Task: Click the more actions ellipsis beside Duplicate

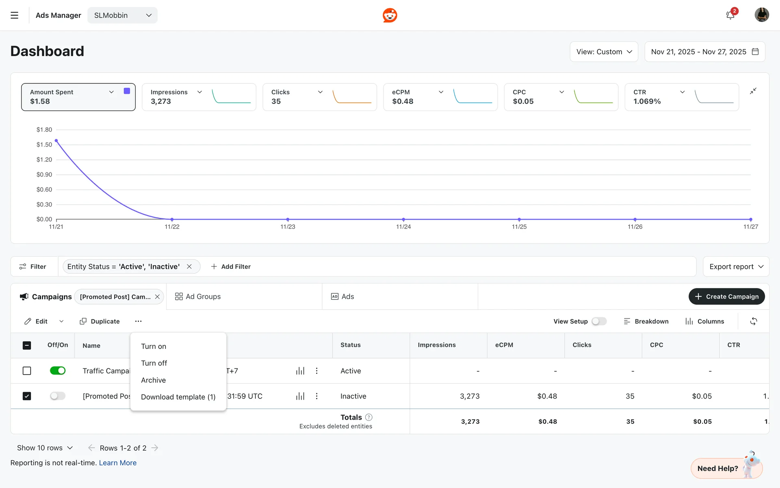Action: (138, 321)
